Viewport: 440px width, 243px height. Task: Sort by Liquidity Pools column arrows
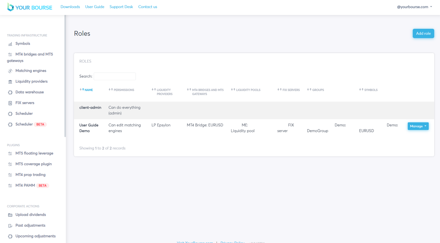tap(233, 90)
